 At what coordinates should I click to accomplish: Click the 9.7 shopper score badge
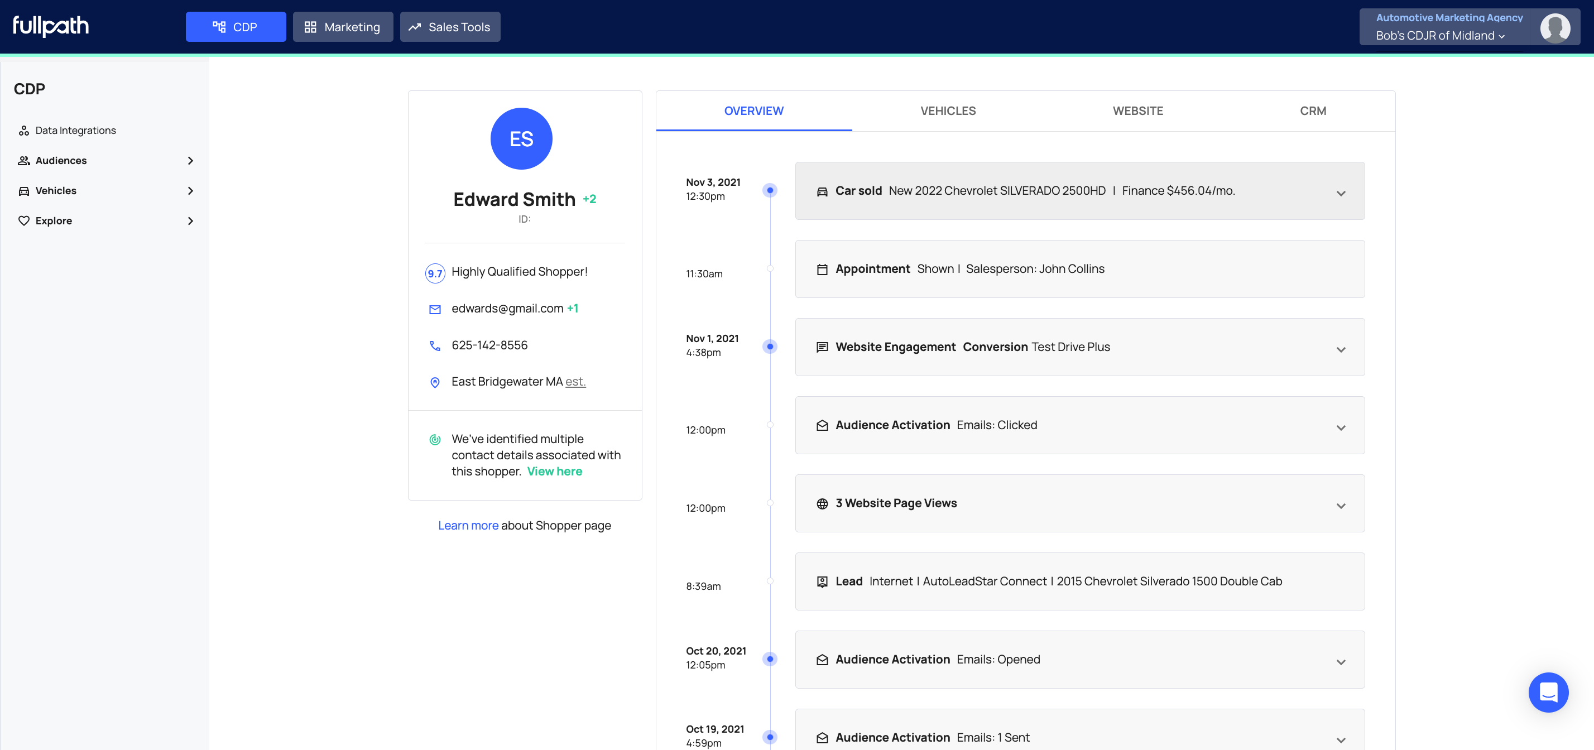435,273
